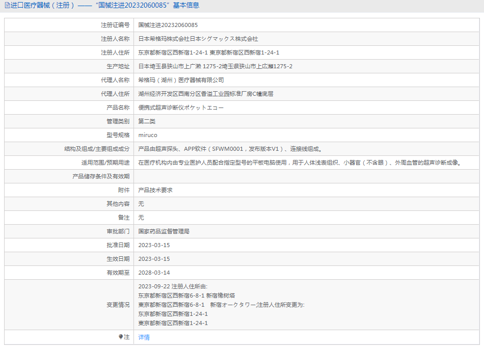Select the 代理人住所 row label

(x=115, y=94)
